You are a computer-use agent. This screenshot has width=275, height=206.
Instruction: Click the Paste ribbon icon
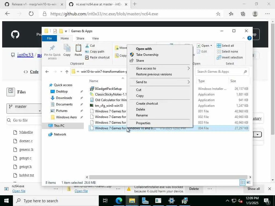pyautogui.click(x=78, y=48)
